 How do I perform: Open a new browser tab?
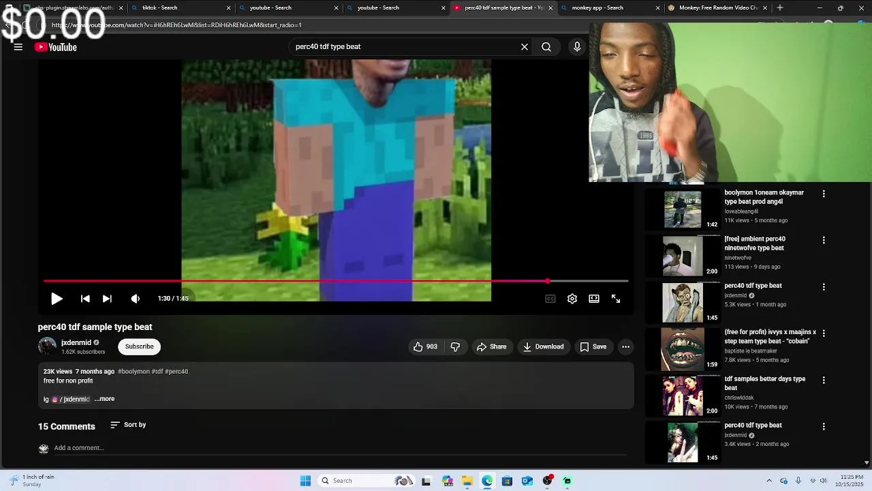(780, 8)
